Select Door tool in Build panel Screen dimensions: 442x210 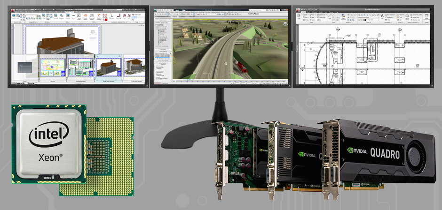[305, 17]
